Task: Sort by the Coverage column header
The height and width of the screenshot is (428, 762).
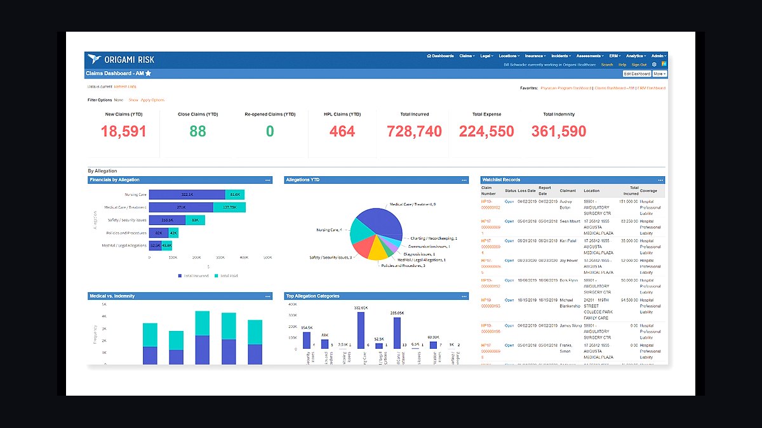Action: pyautogui.click(x=649, y=190)
